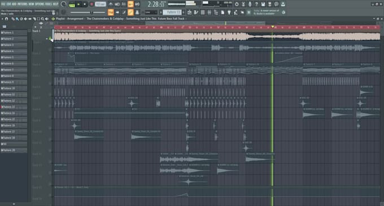
Task: Toggle the record button
Action: click(91, 4)
